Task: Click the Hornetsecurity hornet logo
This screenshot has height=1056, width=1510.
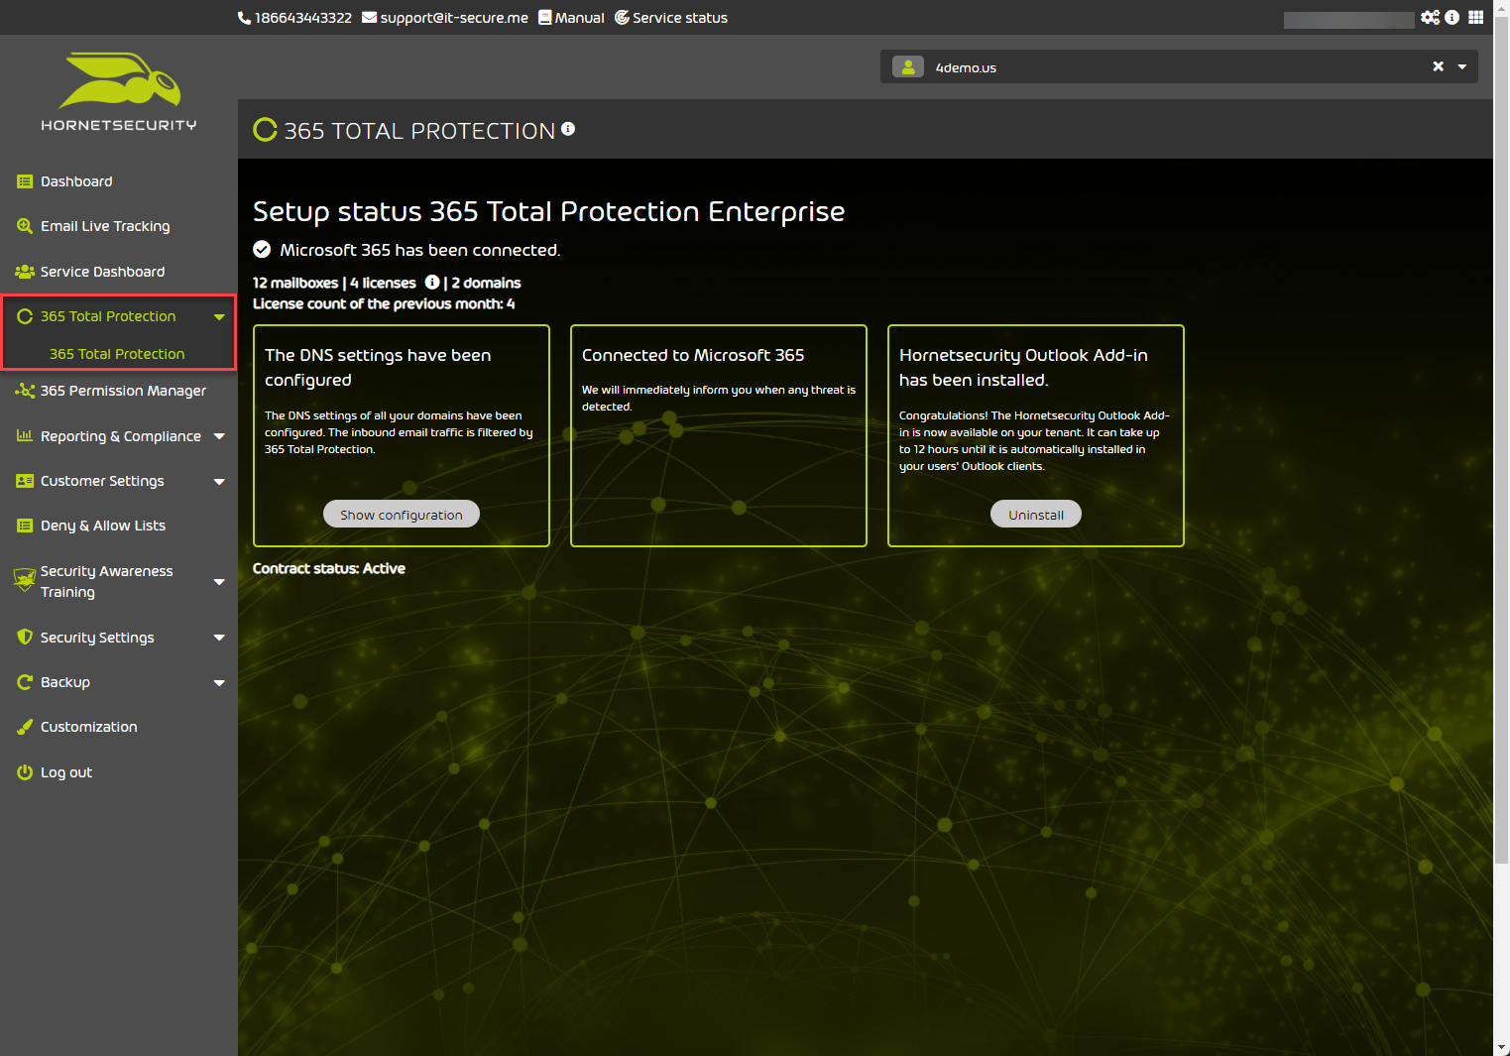Action: coord(119,81)
